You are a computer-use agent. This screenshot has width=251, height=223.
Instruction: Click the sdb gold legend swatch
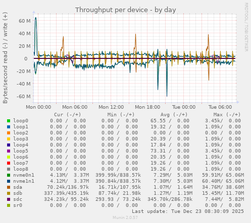9,193
